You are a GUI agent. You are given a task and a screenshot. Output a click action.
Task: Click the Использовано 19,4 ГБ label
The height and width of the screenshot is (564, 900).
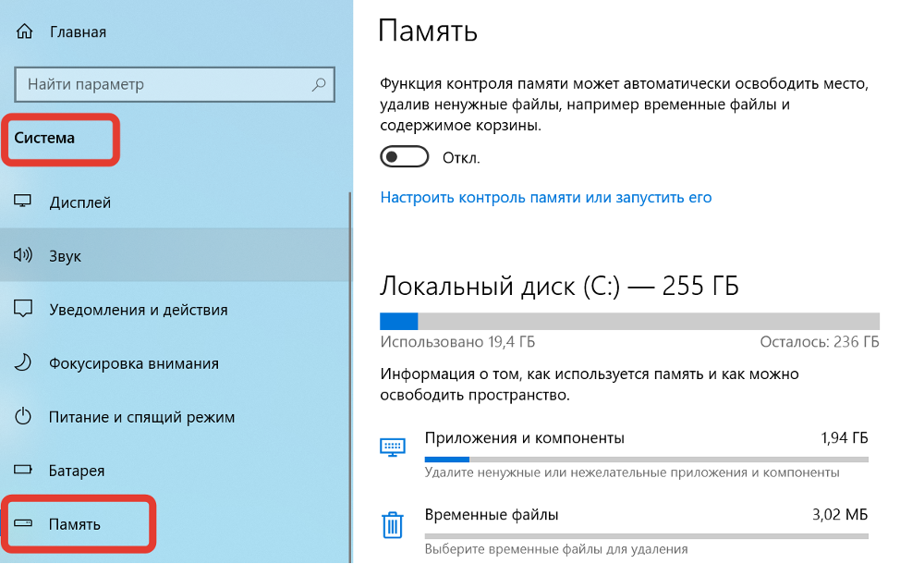click(x=457, y=342)
